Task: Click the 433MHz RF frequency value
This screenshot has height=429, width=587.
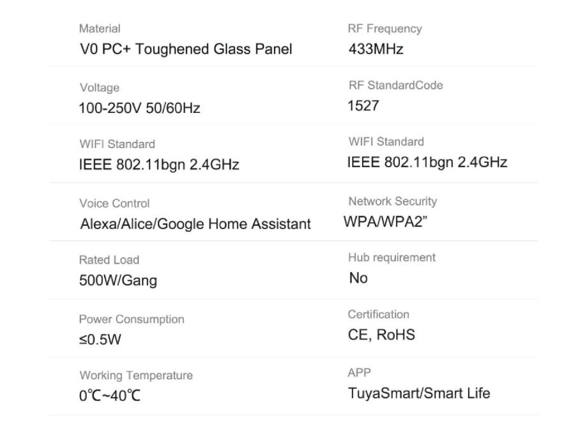Action: [x=376, y=49]
